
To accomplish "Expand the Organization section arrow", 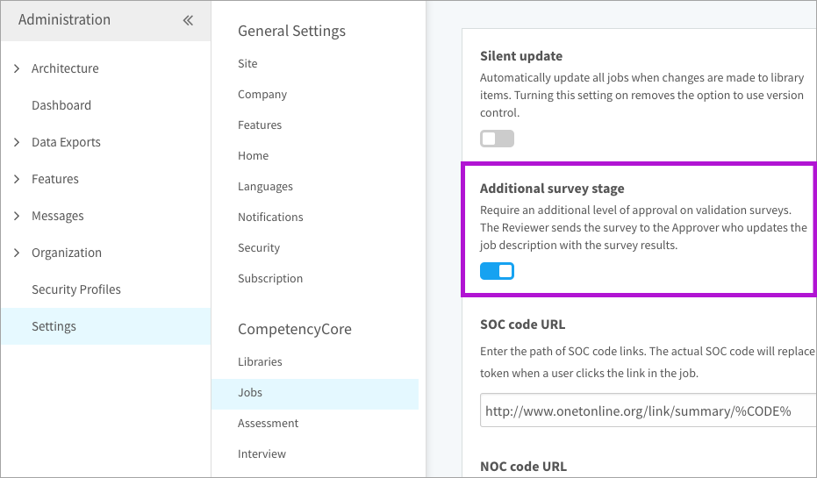I will [x=17, y=253].
